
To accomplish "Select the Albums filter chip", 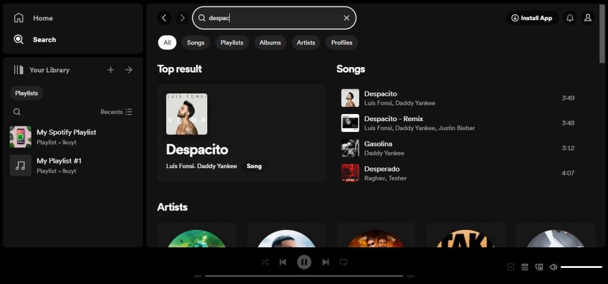I will coord(270,43).
